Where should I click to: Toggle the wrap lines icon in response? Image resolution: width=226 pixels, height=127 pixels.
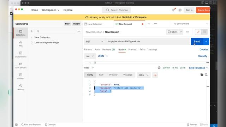pyautogui.click(x=155, y=75)
